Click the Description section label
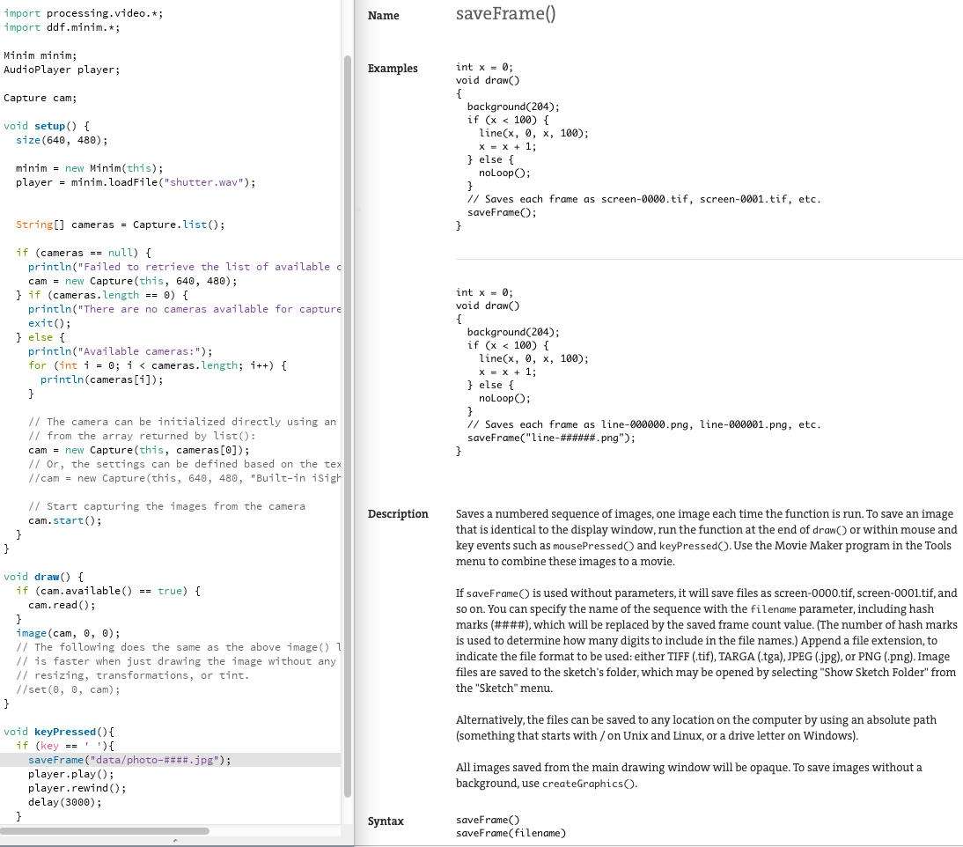This screenshot has height=847, width=963. (x=398, y=513)
